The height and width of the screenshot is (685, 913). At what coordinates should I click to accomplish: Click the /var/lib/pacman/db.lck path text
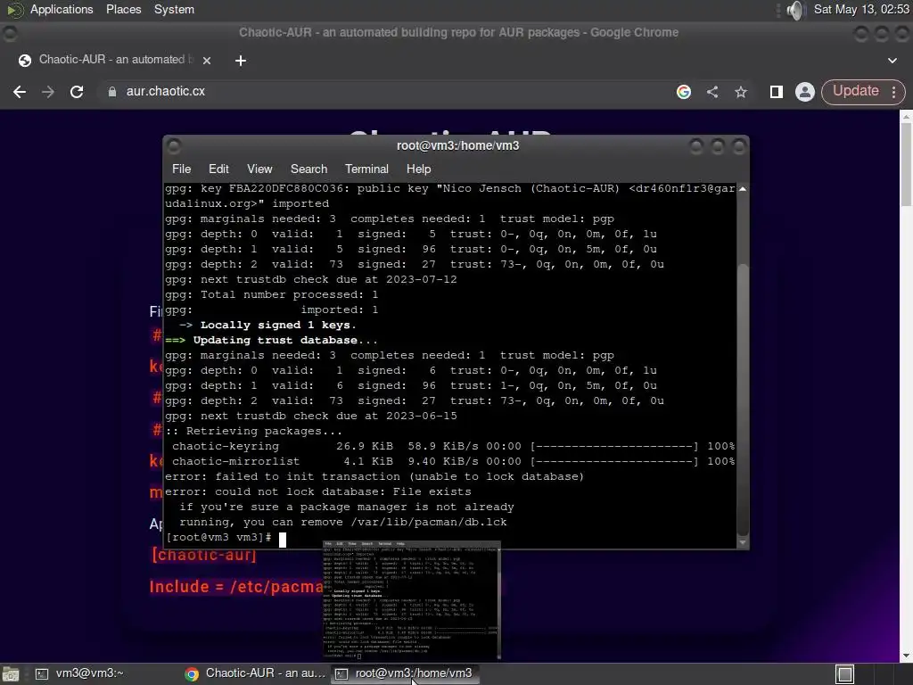click(x=429, y=522)
